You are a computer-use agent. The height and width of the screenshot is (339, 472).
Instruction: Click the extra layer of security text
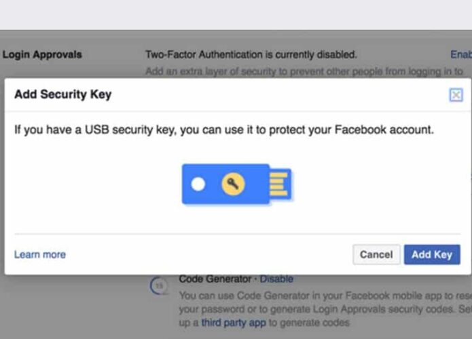304,71
